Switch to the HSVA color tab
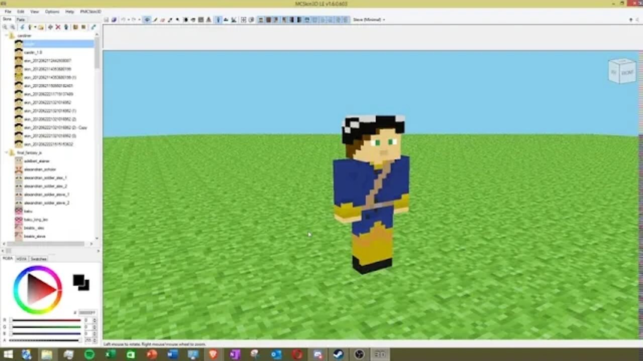This screenshot has height=361, width=643. (22, 259)
